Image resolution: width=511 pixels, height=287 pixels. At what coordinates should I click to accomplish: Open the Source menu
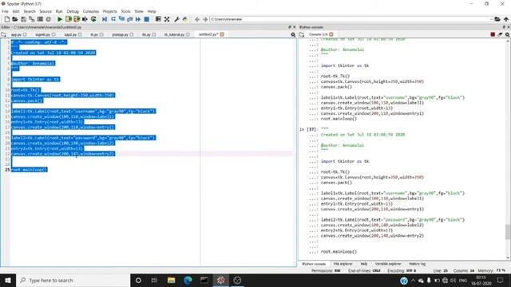tap(46, 11)
